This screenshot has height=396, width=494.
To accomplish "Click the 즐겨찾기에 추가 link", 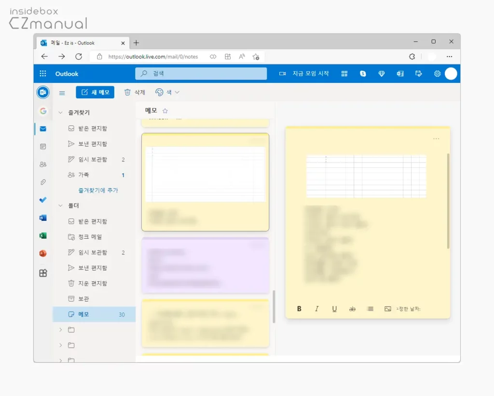I will [98, 190].
